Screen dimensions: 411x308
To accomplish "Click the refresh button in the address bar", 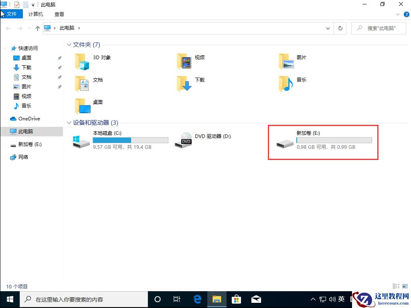I will (x=340, y=28).
